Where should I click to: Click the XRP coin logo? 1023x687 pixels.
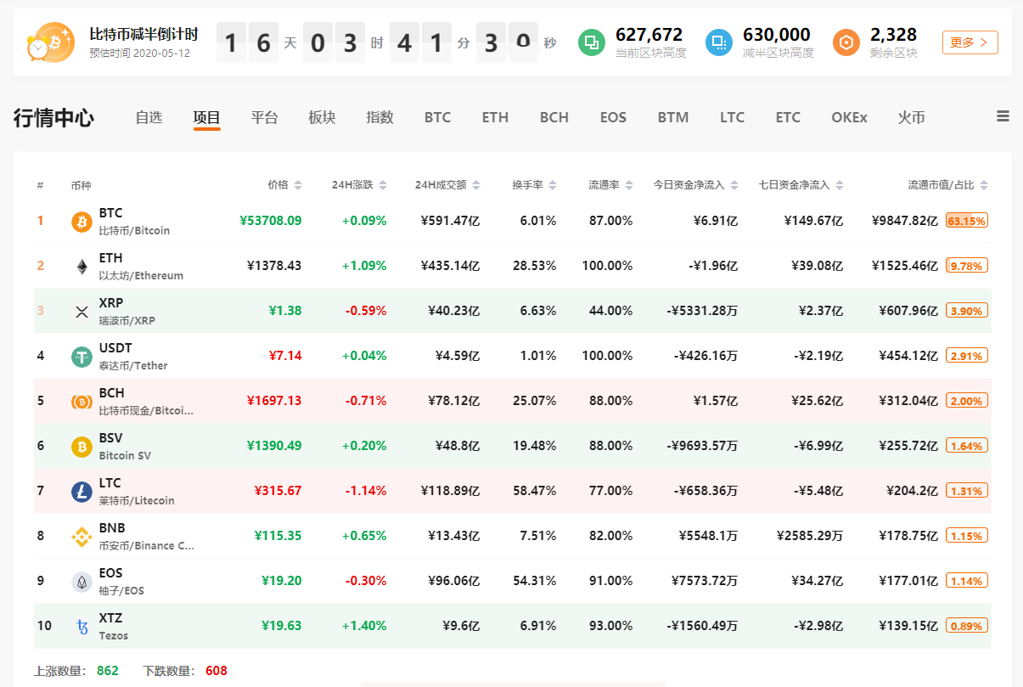(82, 312)
